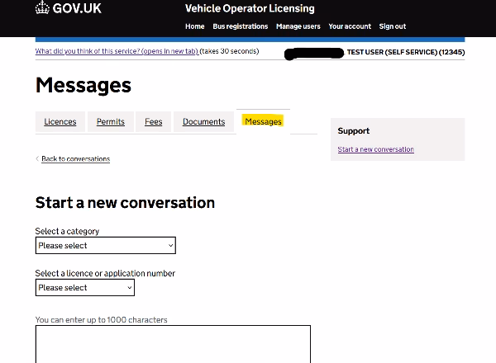The height and width of the screenshot is (363, 496).
Task: Open the Manage users page
Action: pos(298,26)
